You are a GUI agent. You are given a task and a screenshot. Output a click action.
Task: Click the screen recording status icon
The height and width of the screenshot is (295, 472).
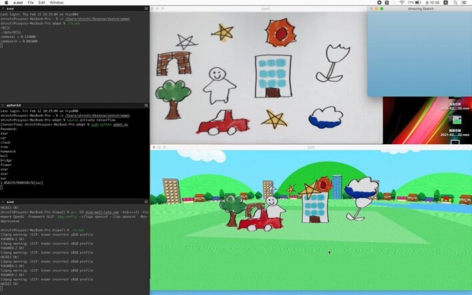coord(379,3)
